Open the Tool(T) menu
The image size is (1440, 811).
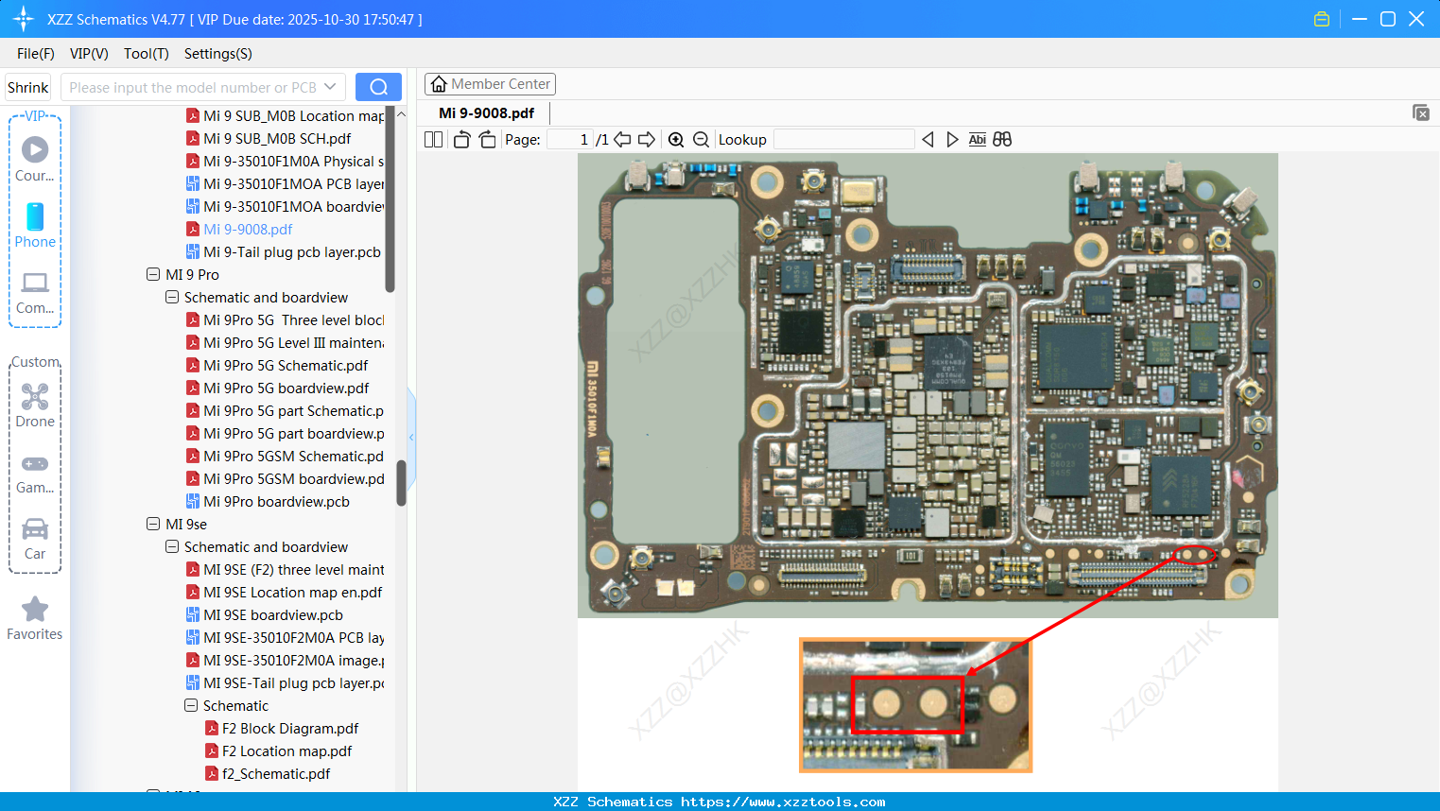(147, 54)
